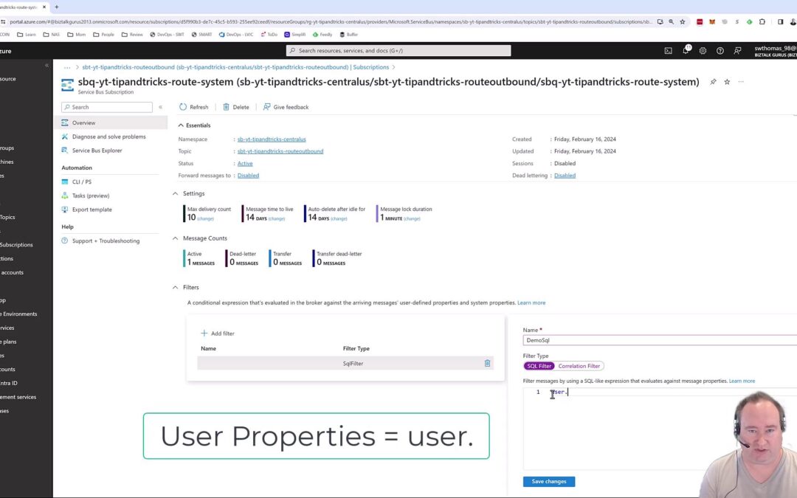Click the filter Name field containing DemoSql
Screen dimensions: 797x498
(x=660, y=340)
